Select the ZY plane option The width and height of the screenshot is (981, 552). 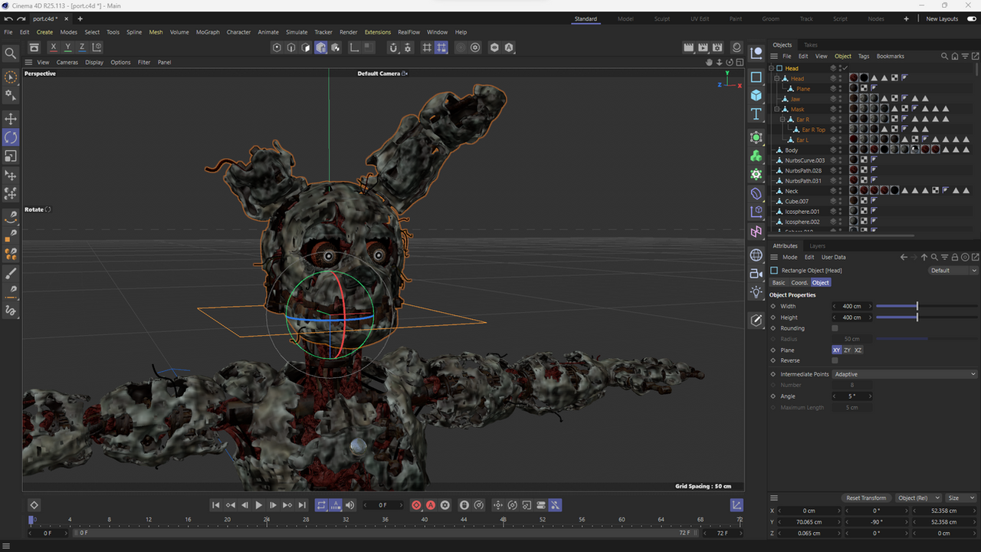click(x=847, y=350)
